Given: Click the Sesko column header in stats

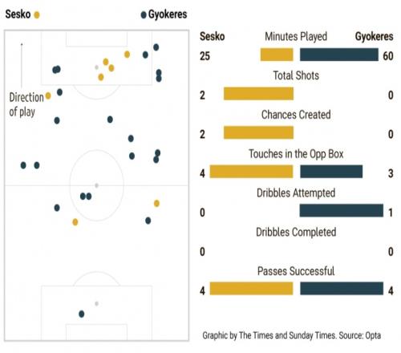Looking at the screenshot, I should tap(213, 36).
